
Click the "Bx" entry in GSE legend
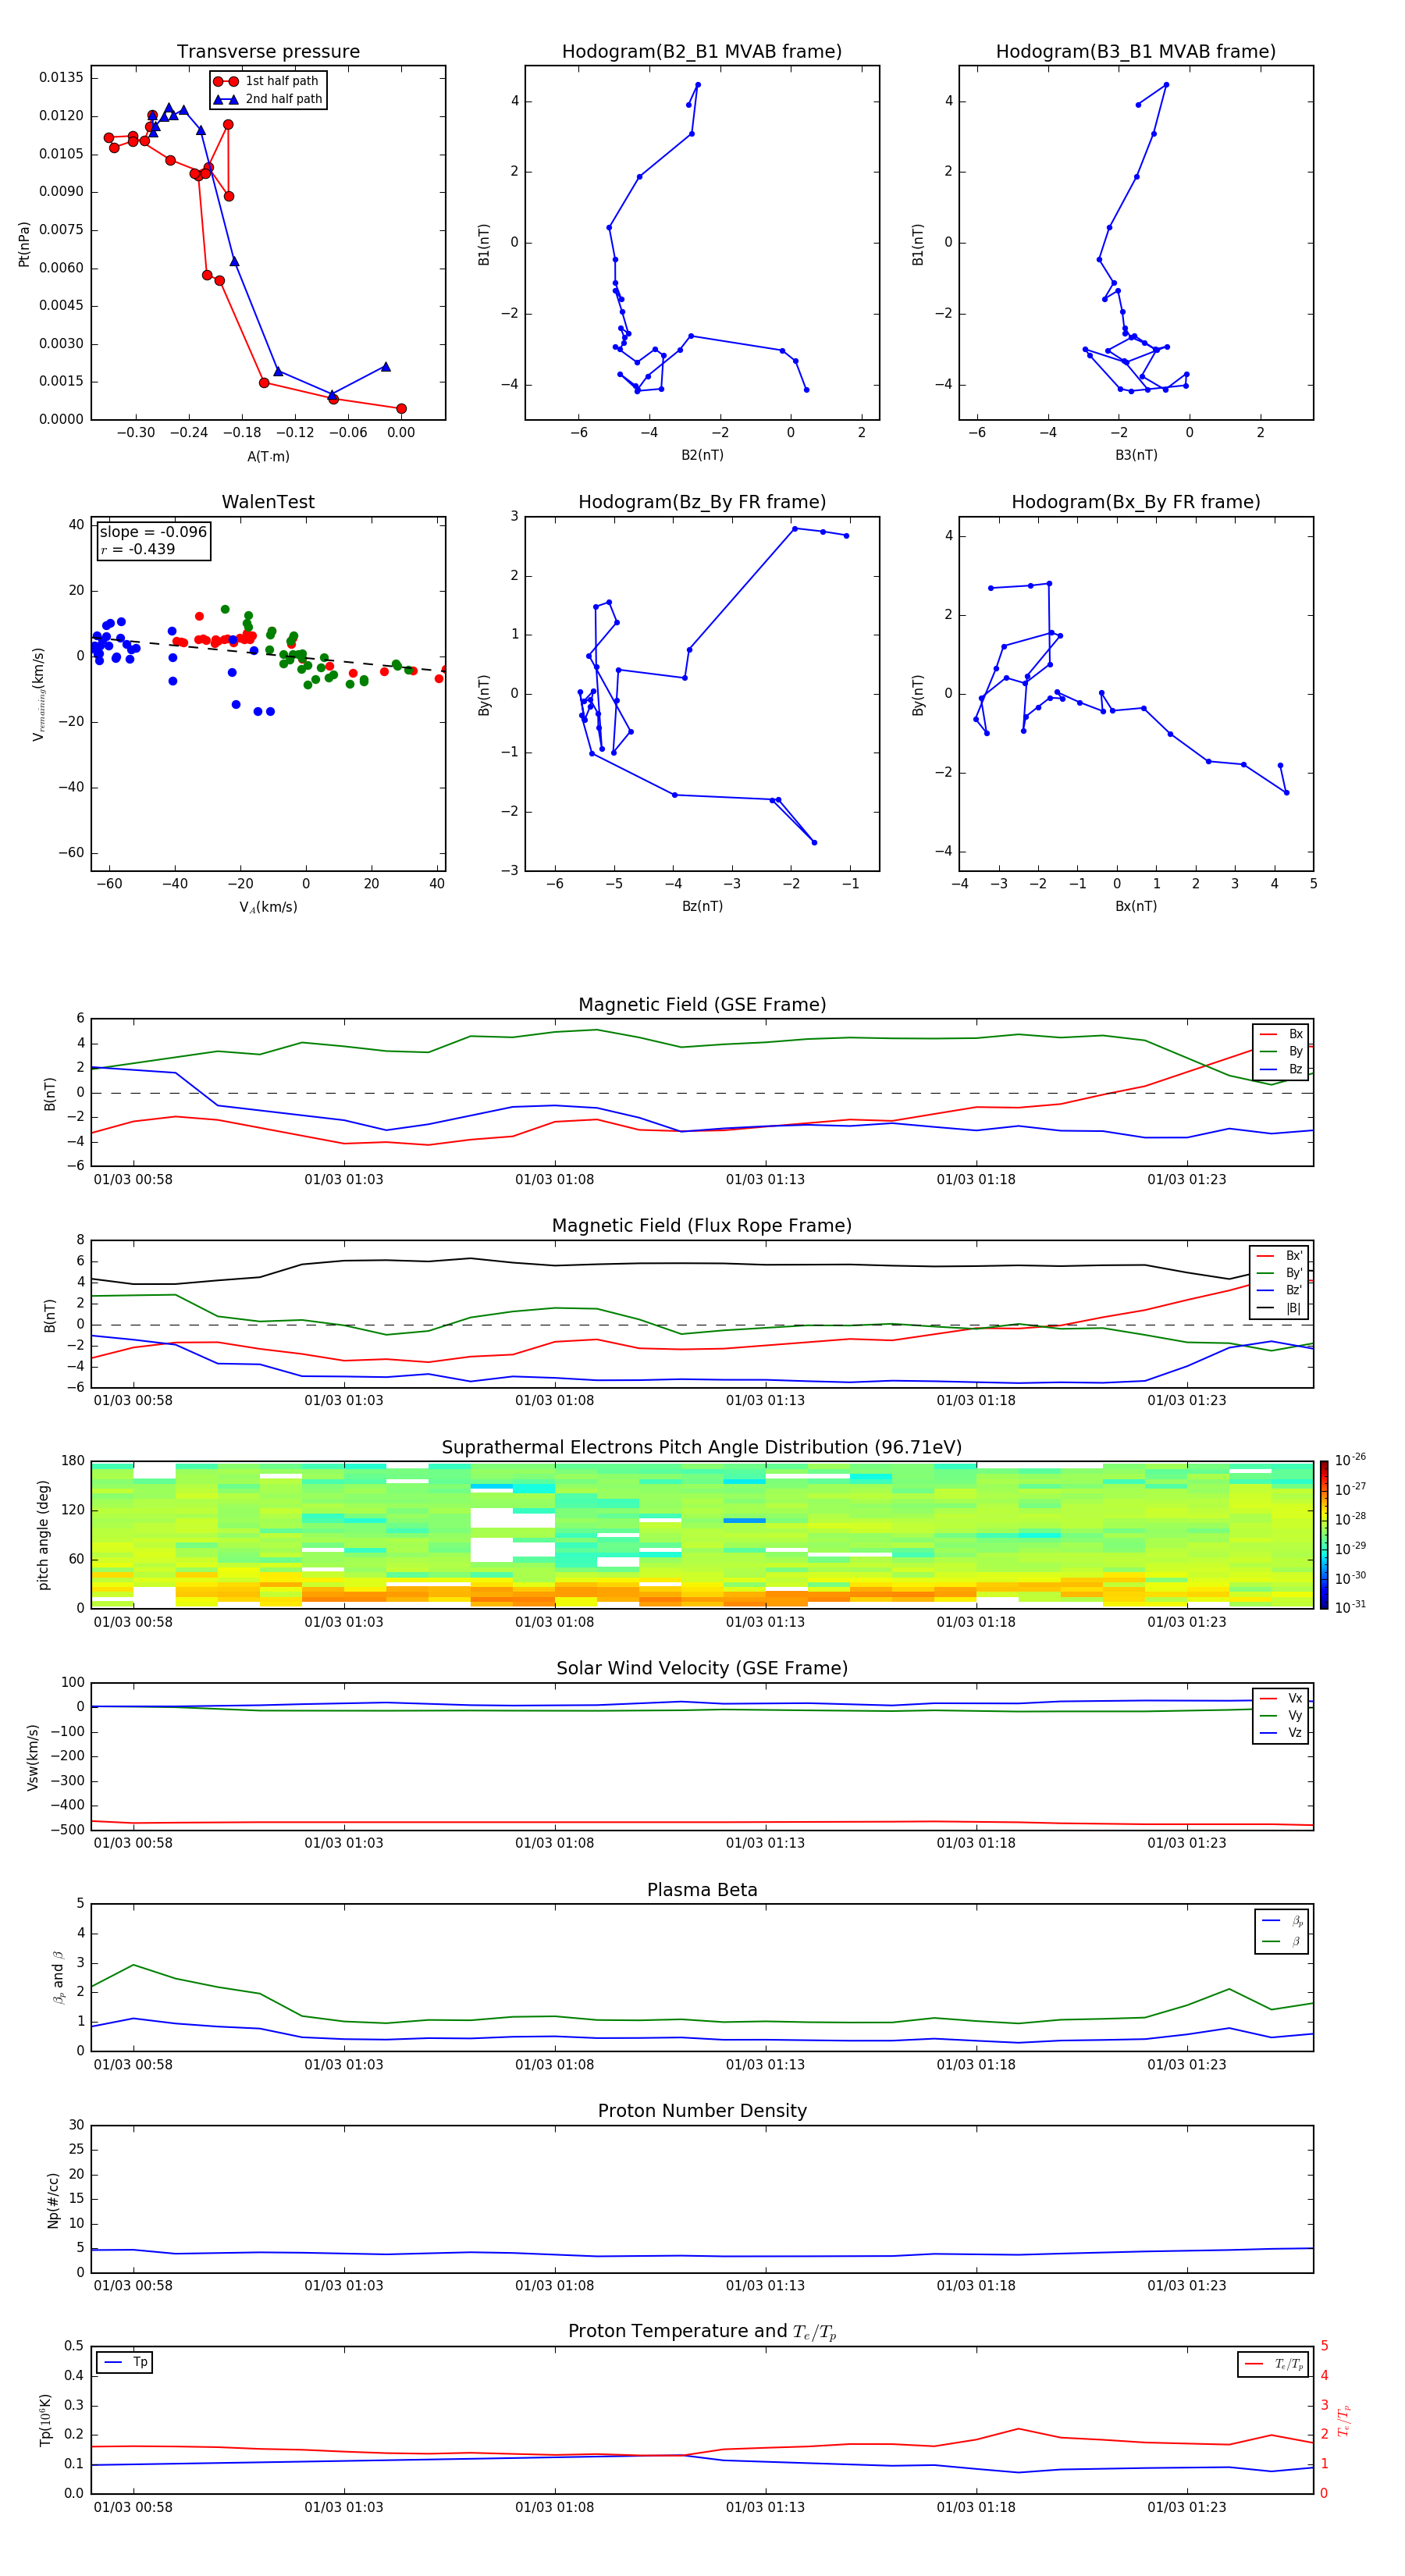pyautogui.click(x=1282, y=1035)
